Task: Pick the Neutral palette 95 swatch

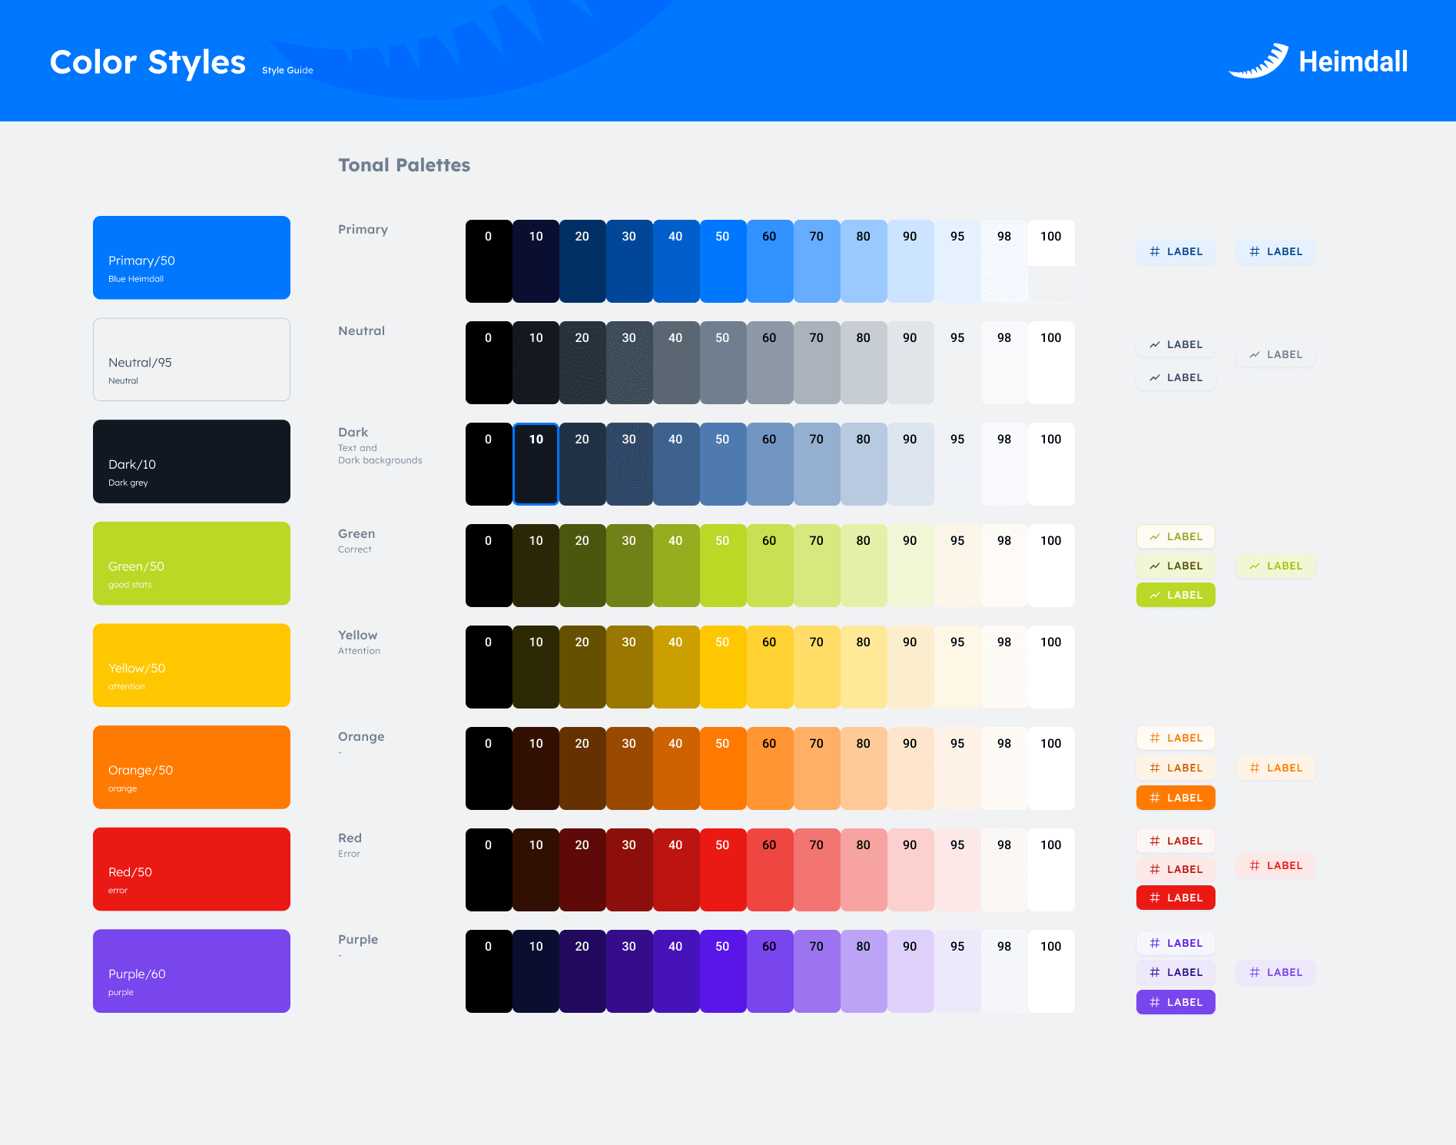Action: point(957,363)
